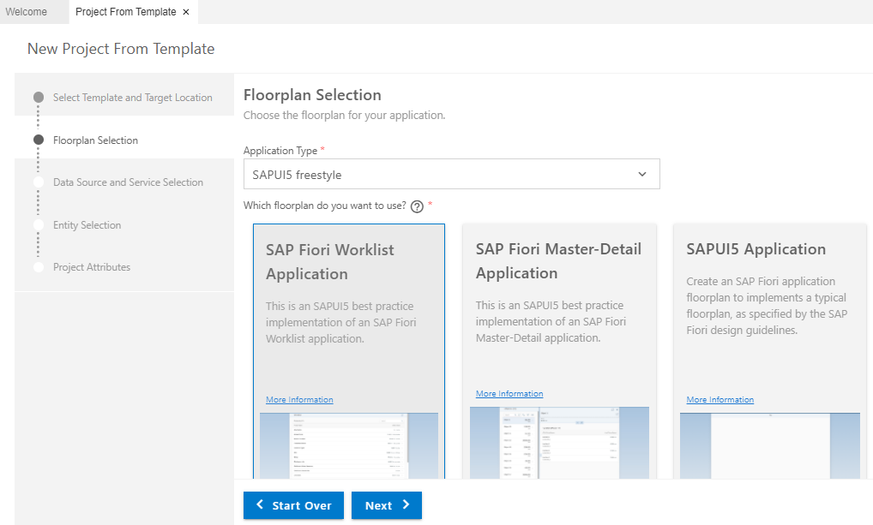Close the Project From Template tab
Viewport: 873px width, 525px height.
[186, 12]
